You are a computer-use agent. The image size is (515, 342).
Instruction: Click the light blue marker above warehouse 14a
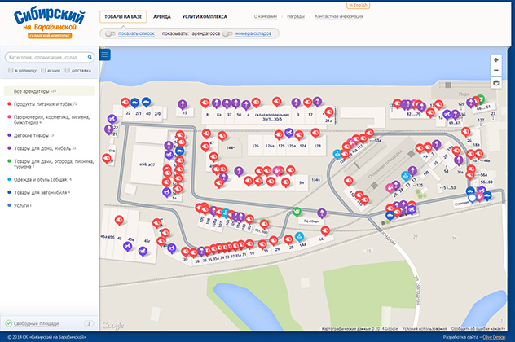coord(299,237)
